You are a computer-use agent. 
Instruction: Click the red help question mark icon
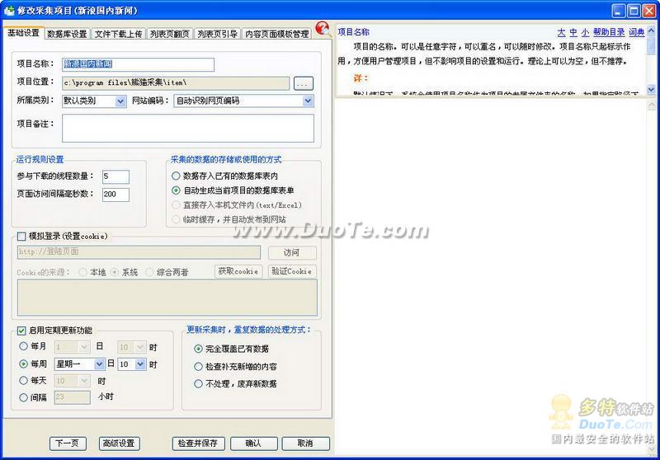click(x=323, y=31)
